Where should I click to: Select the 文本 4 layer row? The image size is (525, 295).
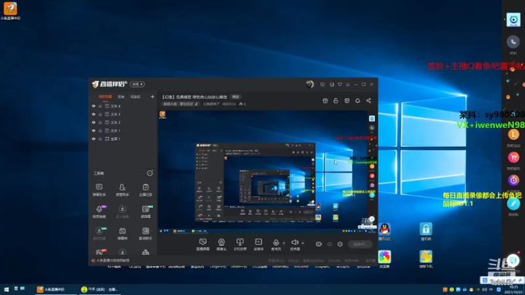coord(123,106)
